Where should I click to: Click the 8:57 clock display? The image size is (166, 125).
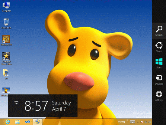(x=36, y=106)
